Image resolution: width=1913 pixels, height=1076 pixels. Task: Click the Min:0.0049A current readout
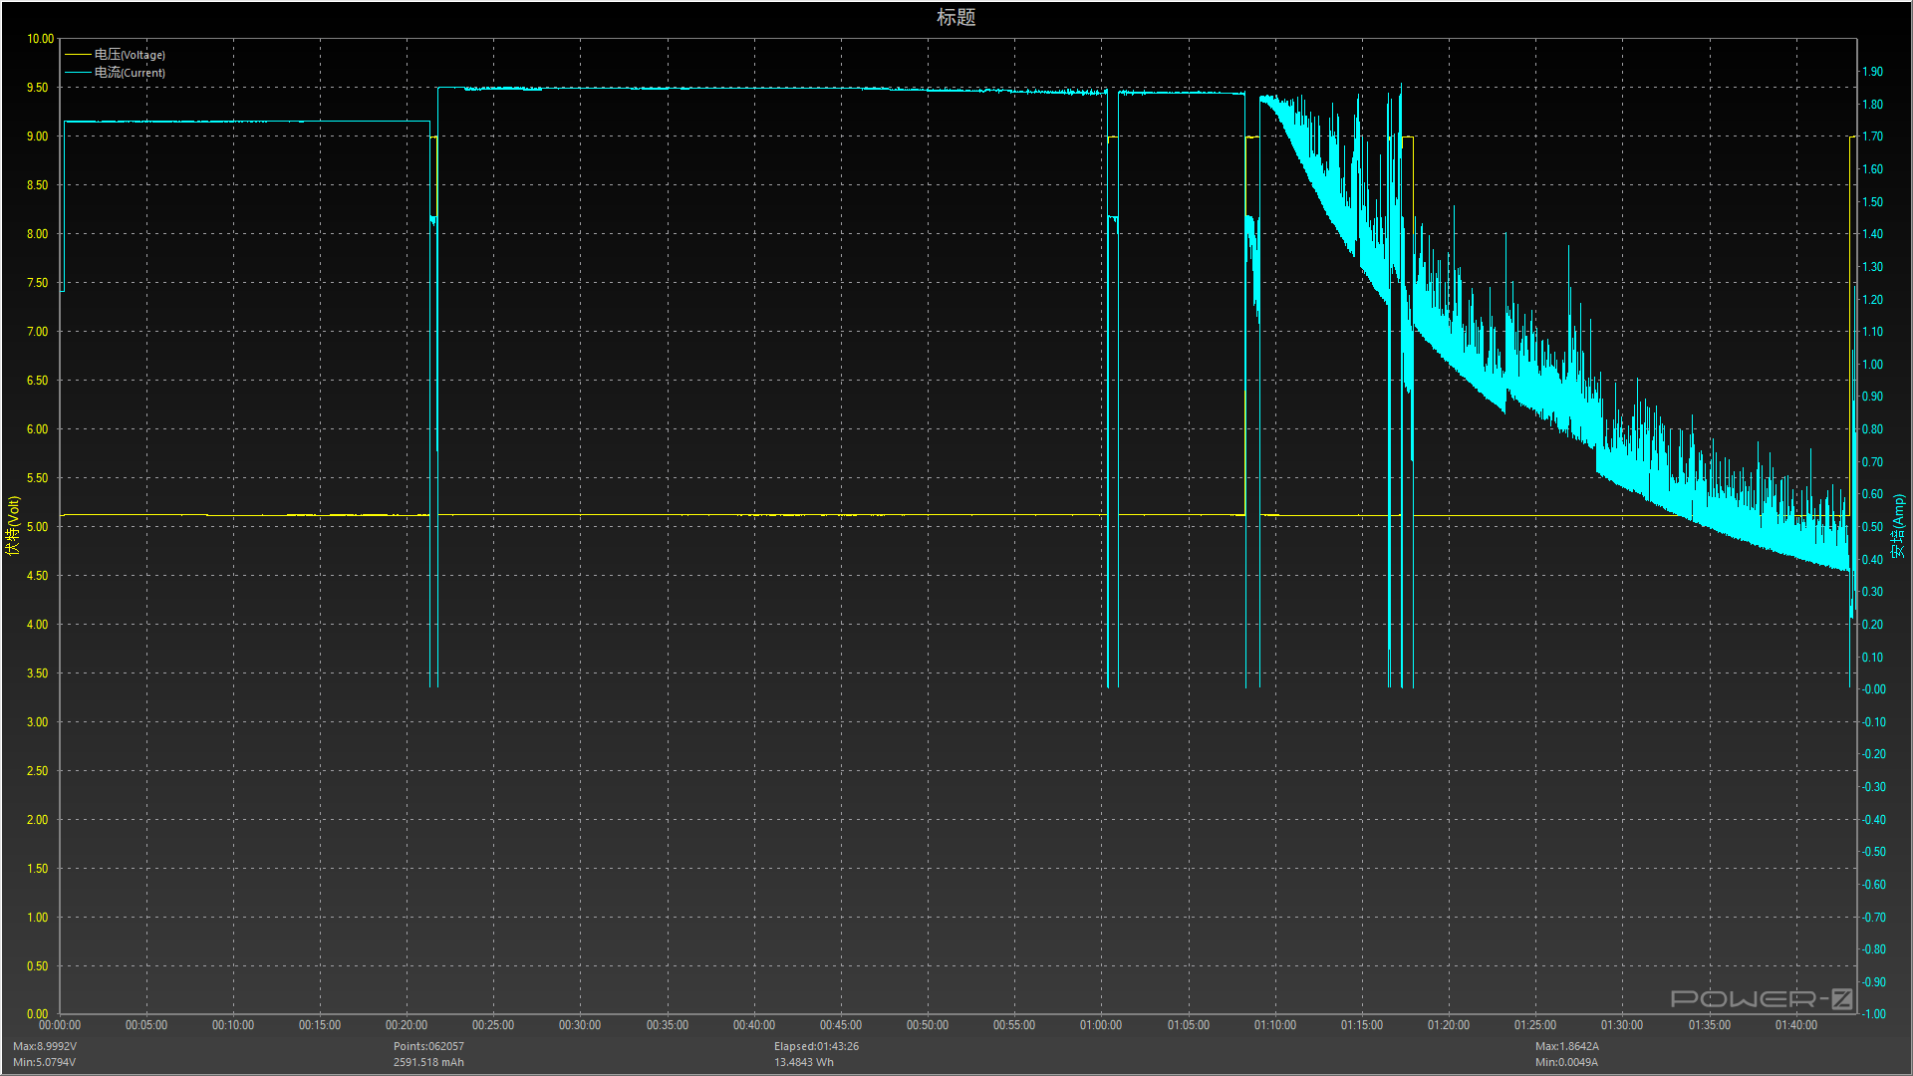click(1566, 1062)
